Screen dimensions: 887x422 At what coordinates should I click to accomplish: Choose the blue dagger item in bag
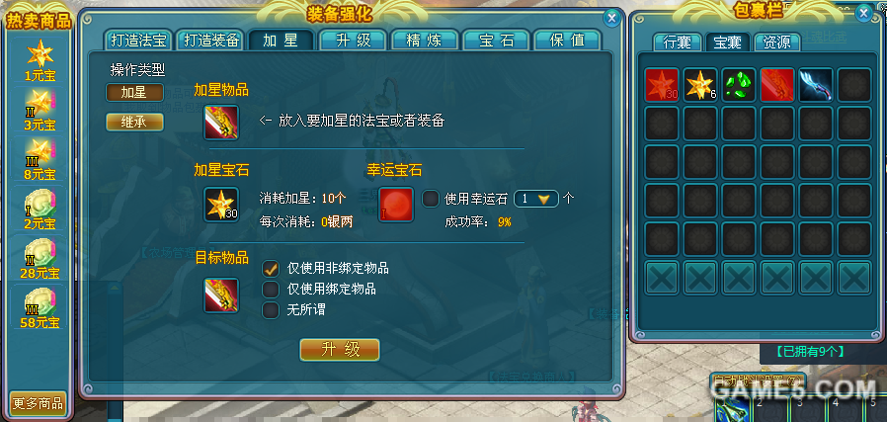[x=816, y=84]
